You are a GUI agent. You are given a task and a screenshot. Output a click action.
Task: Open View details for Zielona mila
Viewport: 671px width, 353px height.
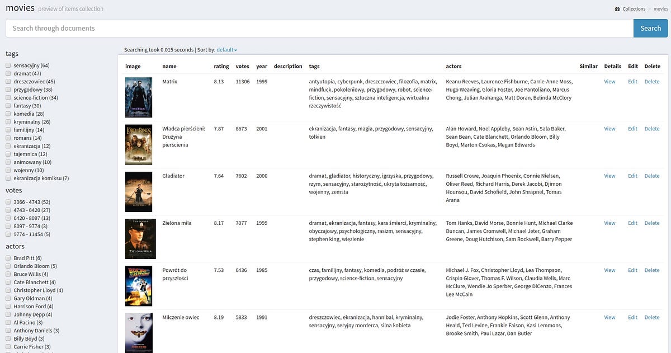(609, 223)
